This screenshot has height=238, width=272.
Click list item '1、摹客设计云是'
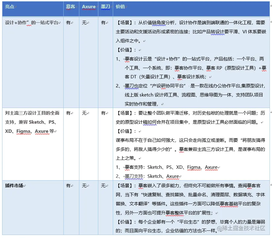[x=190, y=59]
